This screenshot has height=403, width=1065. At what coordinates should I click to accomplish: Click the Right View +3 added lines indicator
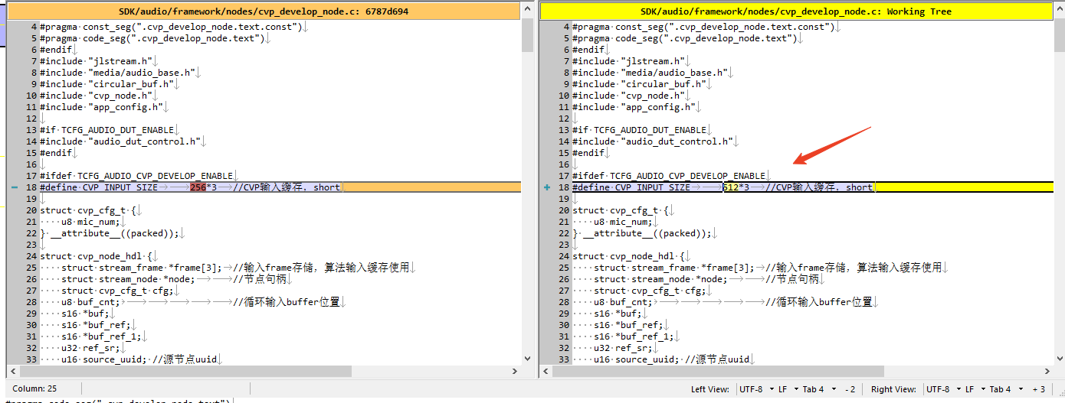(x=1038, y=389)
